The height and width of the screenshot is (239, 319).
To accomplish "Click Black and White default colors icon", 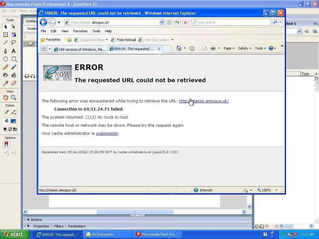I will click(5, 129).
